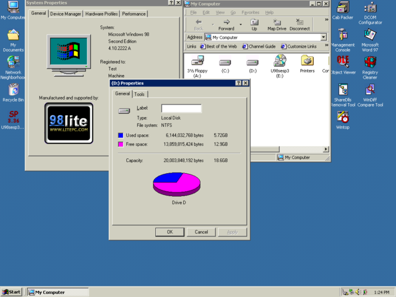Open the Favorites menu
396x297 pixels.
250,12
